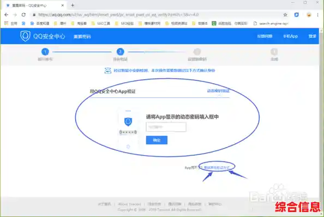Click the blue confirm button
This screenshot has width=324, height=217.
pos(157,140)
